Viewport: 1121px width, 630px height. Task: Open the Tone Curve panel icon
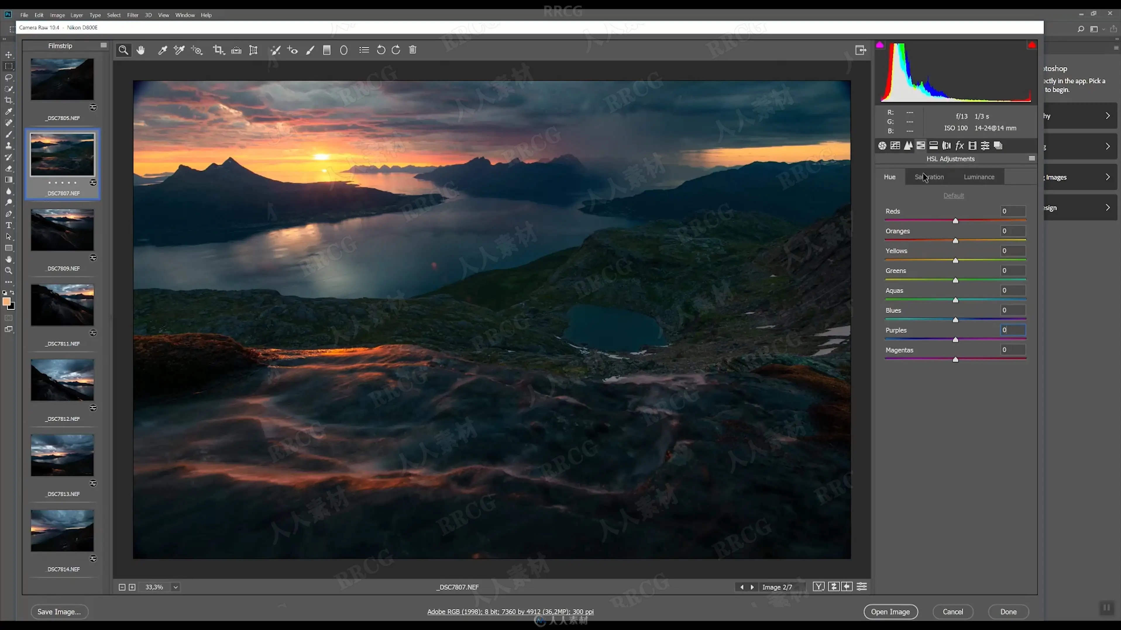coord(895,146)
